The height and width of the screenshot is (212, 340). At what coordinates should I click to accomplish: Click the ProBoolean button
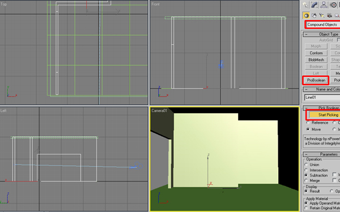[316, 80]
